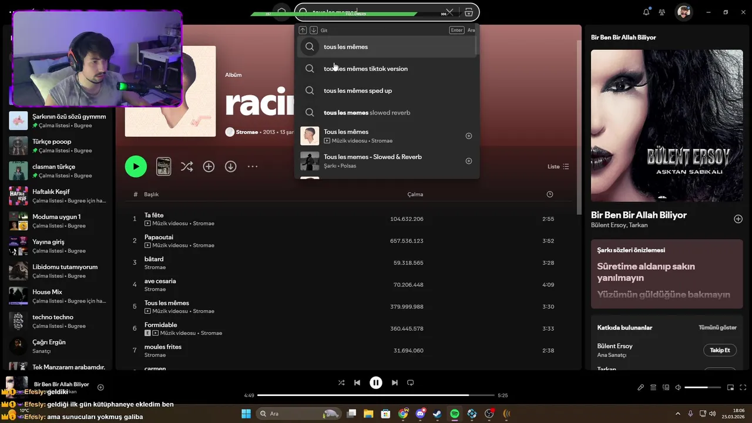This screenshot has height=423, width=752.
Task: Toggle shuffle in bottom player
Action: (341, 382)
